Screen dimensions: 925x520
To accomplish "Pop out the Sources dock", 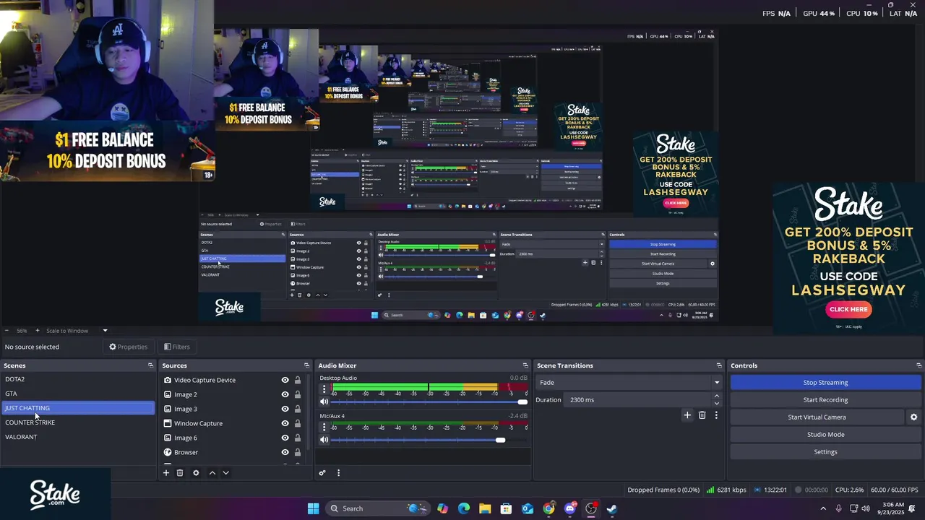I will tap(306, 365).
